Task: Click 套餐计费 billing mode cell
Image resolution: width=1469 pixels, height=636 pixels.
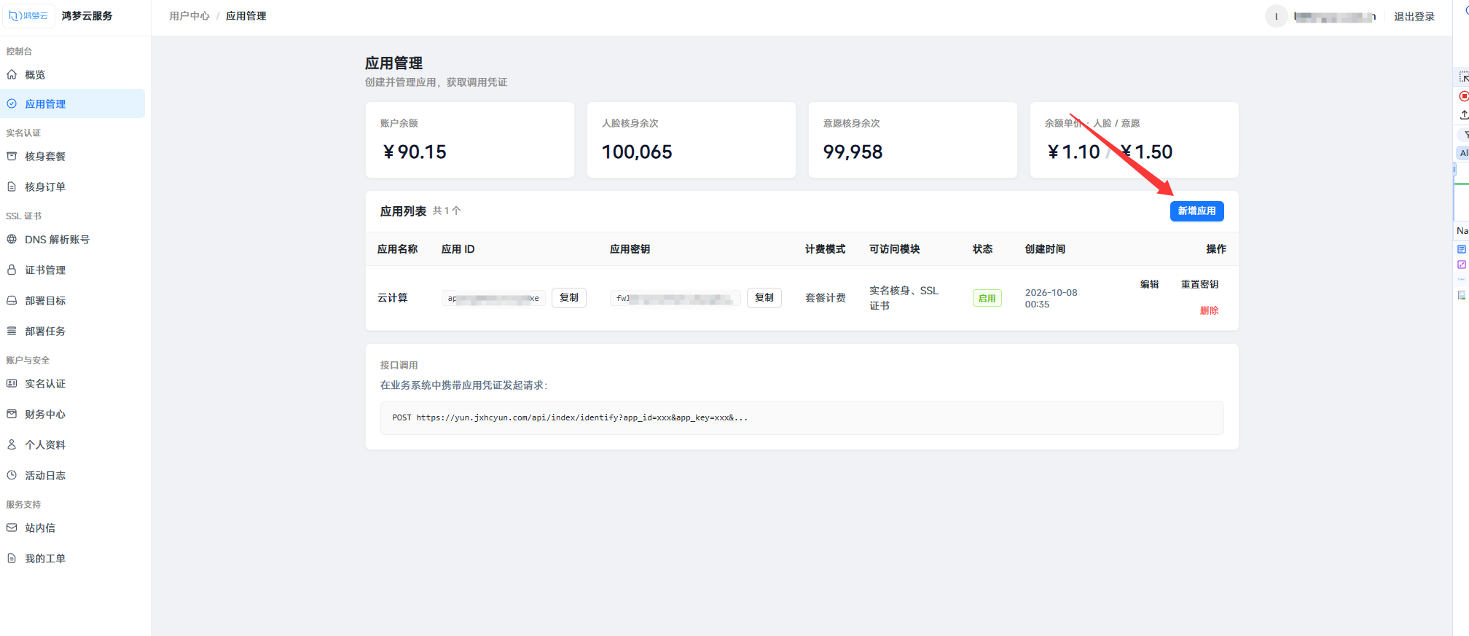Action: (x=825, y=298)
